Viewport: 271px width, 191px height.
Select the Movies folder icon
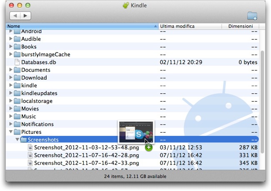pos(17,109)
